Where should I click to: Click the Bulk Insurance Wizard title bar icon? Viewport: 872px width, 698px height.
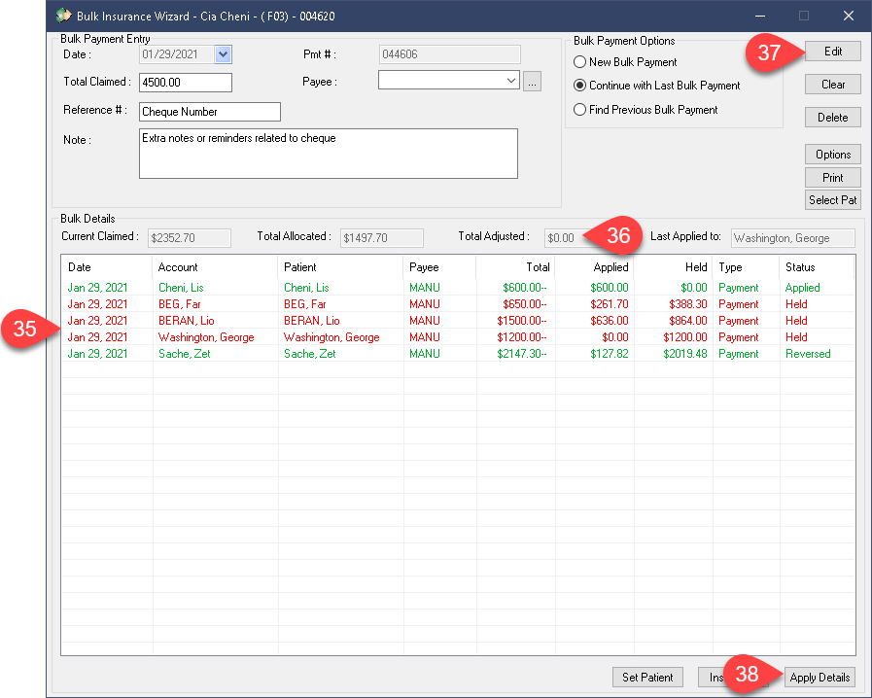[63, 16]
